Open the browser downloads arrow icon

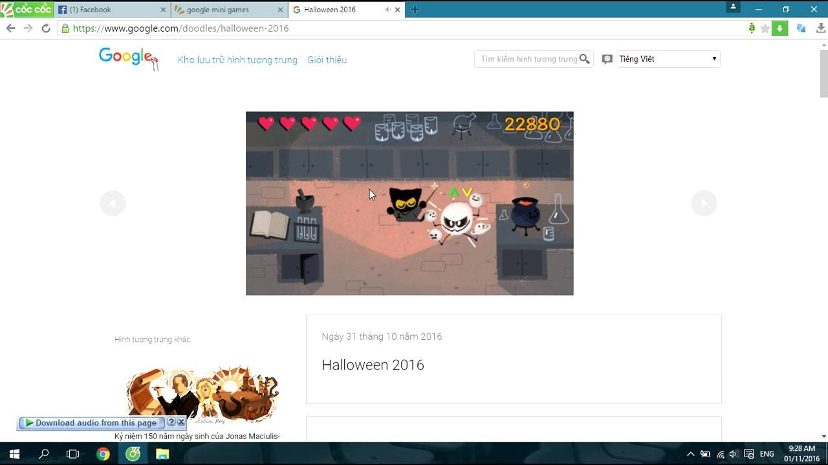820,28
